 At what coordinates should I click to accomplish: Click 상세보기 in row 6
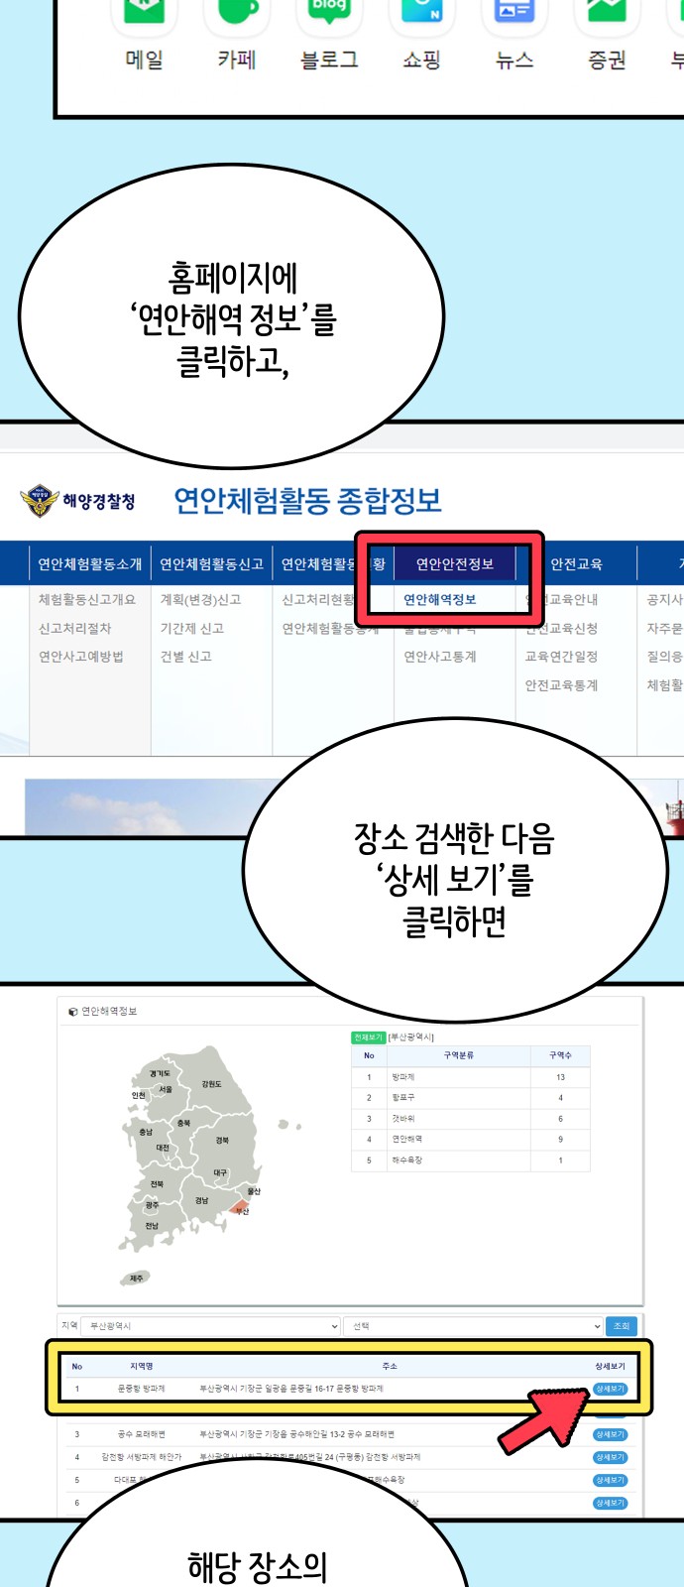pos(610,1503)
